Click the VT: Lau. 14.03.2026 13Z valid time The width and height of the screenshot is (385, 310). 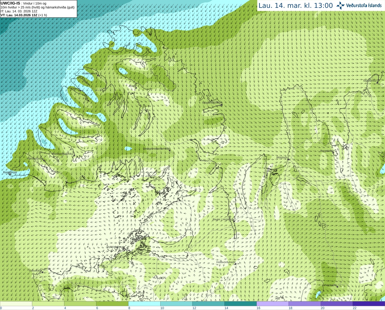tap(24, 15)
